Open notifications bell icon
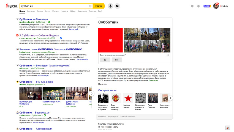The image size is (234, 132). 198,6
